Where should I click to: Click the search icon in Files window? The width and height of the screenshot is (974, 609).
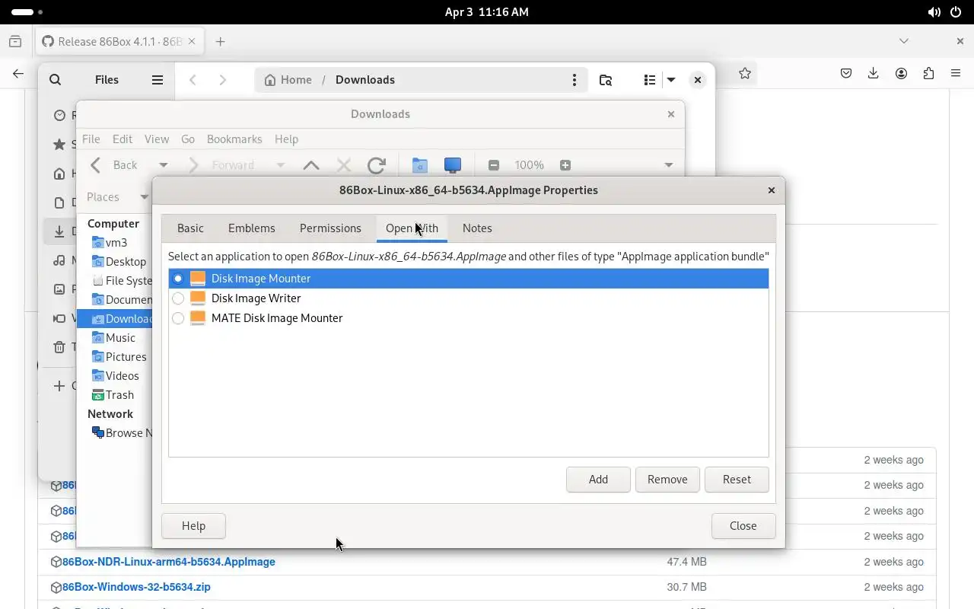[x=56, y=80]
